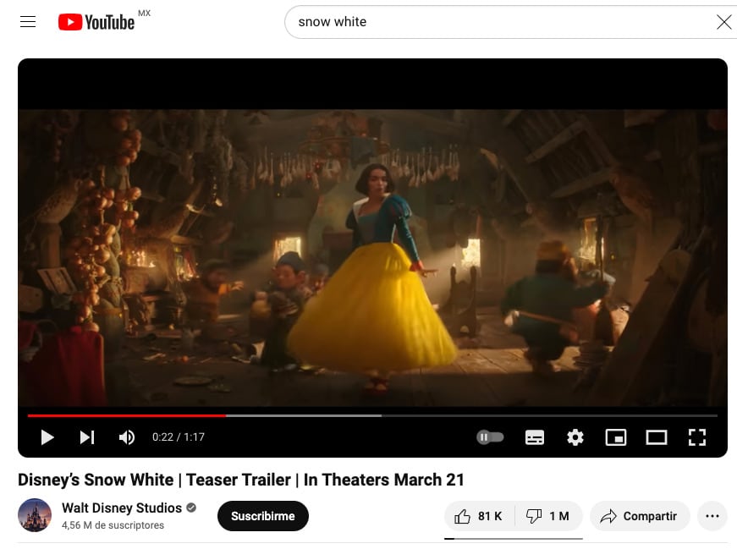Image resolution: width=737 pixels, height=549 pixels.
Task: Mute the video volume
Action: tap(127, 437)
